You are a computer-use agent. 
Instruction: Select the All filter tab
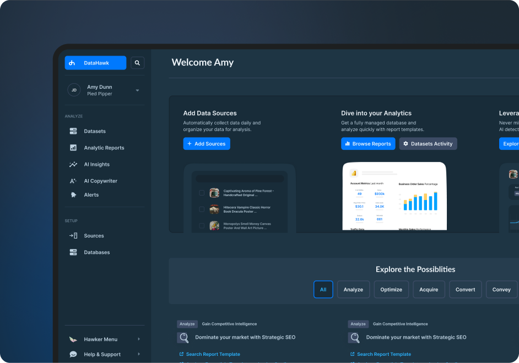click(323, 290)
